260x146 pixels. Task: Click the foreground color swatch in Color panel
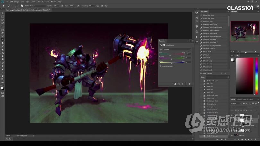[x=232, y=59]
